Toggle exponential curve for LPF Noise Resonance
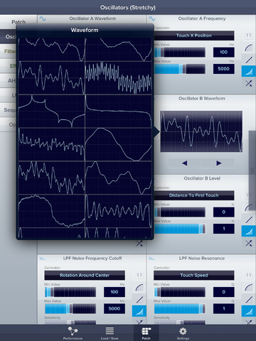Viewport: 256px width, 341px height. click(249, 311)
